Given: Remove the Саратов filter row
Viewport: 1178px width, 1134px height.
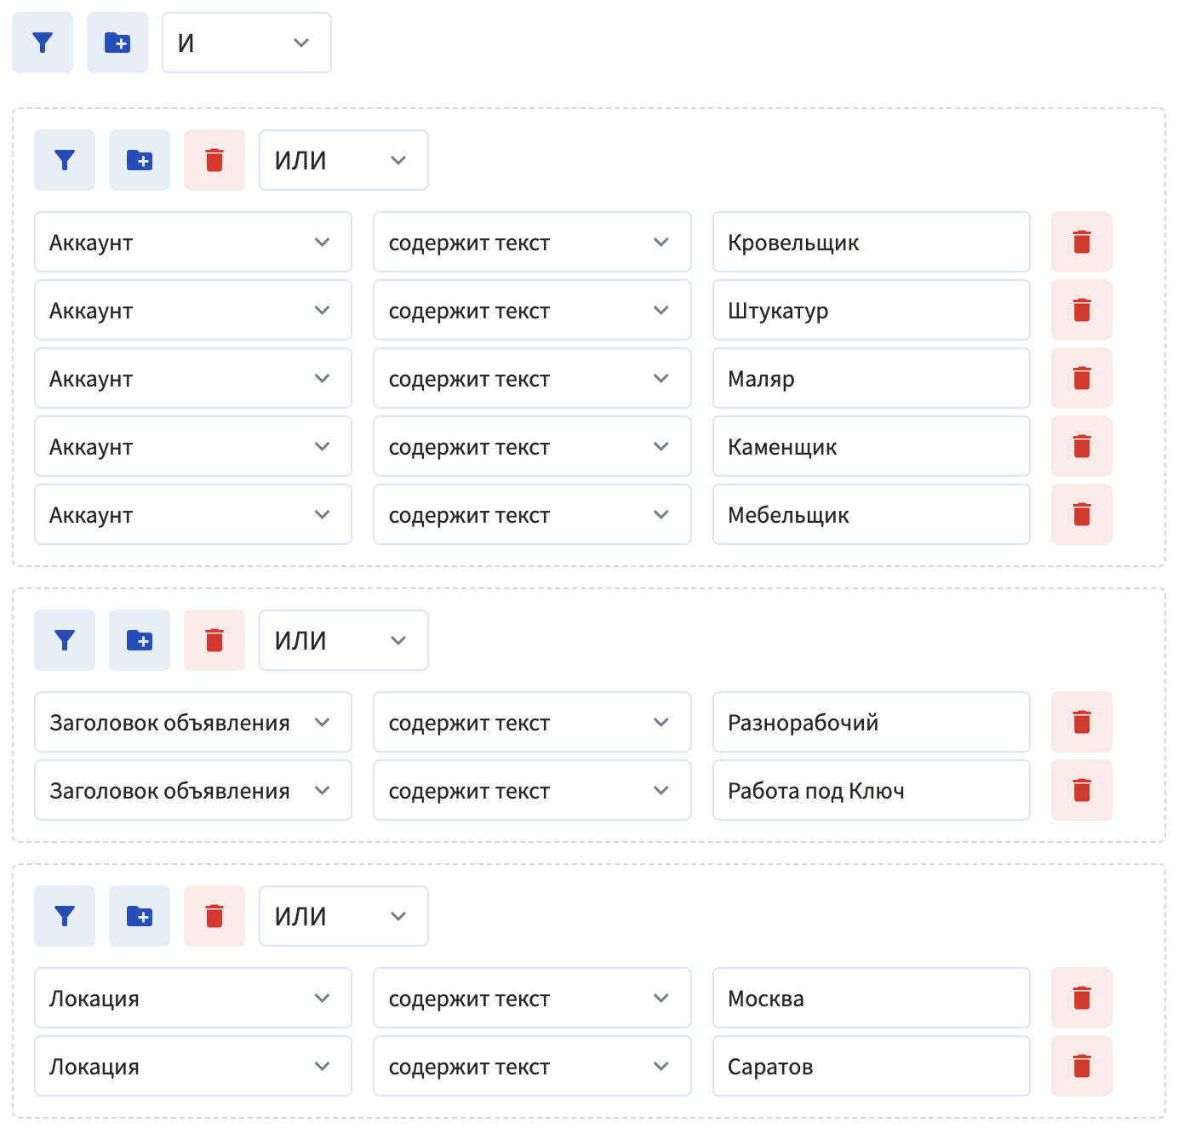Looking at the screenshot, I should (x=1081, y=1066).
